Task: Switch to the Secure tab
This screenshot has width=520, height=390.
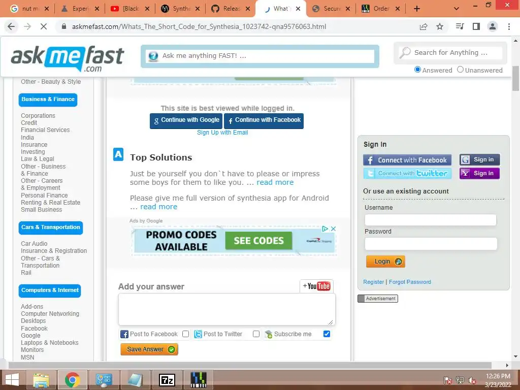Action: pyautogui.click(x=331, y=9)
